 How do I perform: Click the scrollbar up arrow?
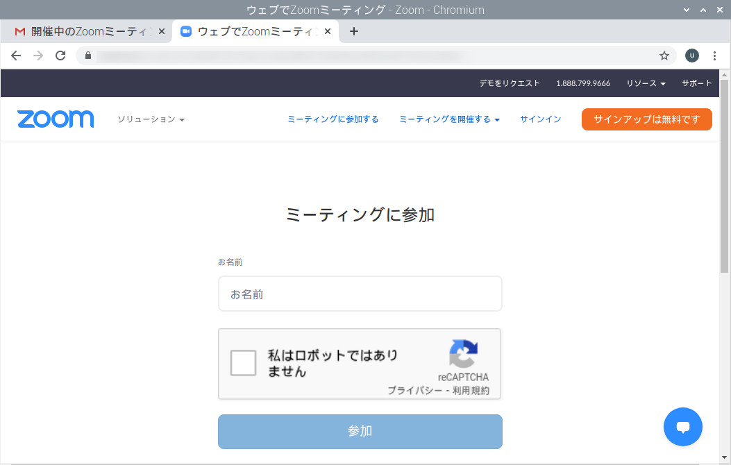point(724,74)
